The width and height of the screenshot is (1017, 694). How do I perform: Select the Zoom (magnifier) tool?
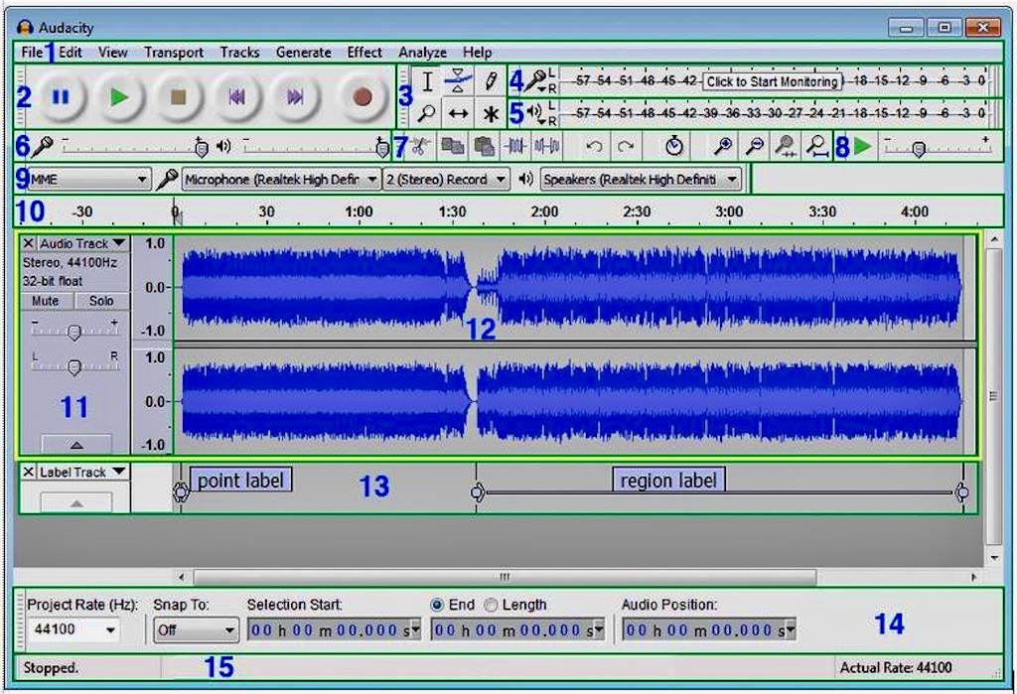pos(427,113)
